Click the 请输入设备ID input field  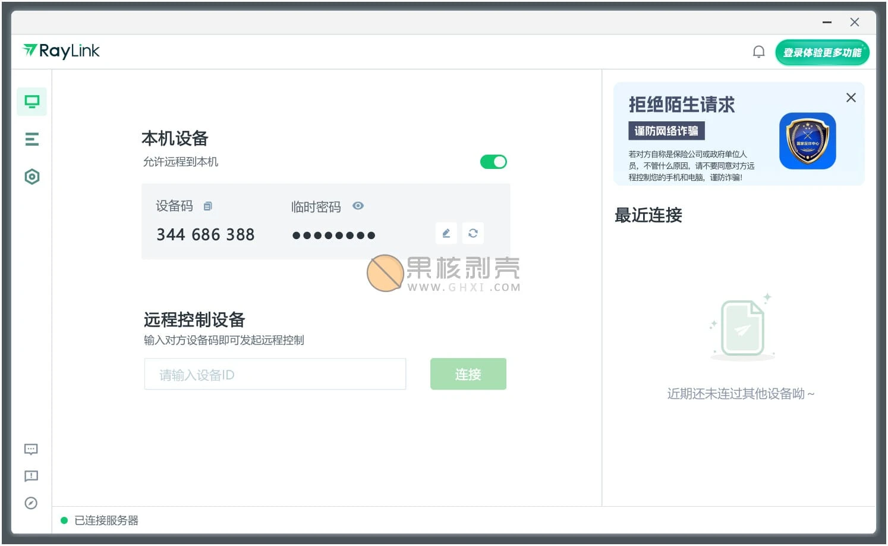(x=275, y=374)
